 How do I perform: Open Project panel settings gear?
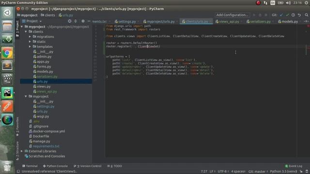point(83,21)
